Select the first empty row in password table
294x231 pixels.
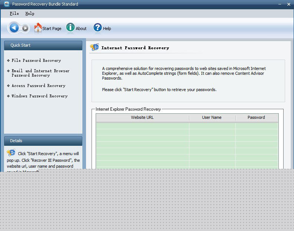point(187,126)
